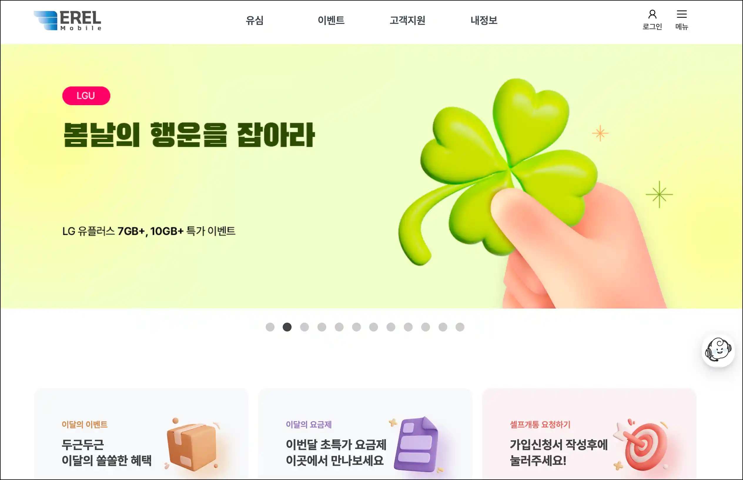Screen dimensions: 743x480
Task: Open the 유심 menu
Action: (x=255, y=21)
